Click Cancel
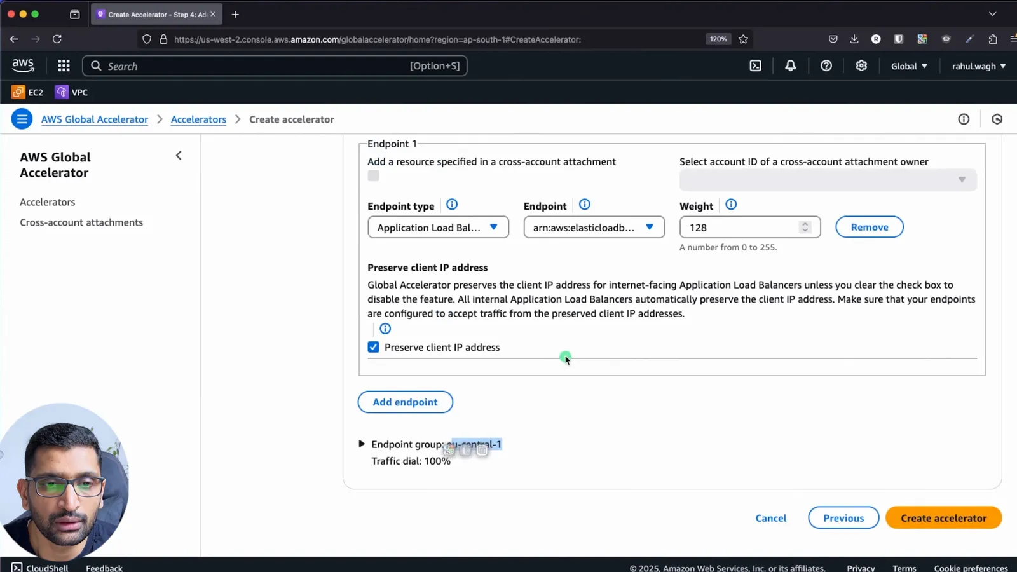1017x572 pixels. (x=771, y=518)
